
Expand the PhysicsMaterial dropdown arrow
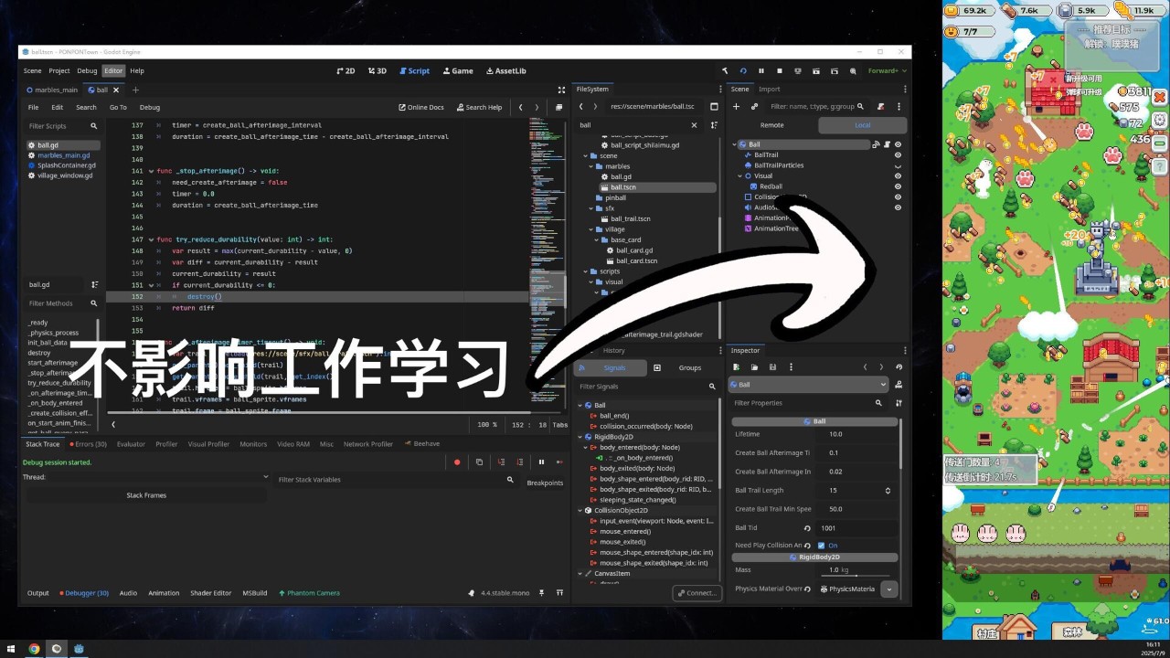pos(889,589)
